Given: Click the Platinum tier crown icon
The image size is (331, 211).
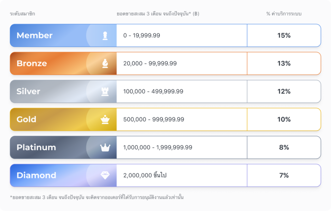Looking at the screenshot, I should pyautogui.click(x=105, y=148).
